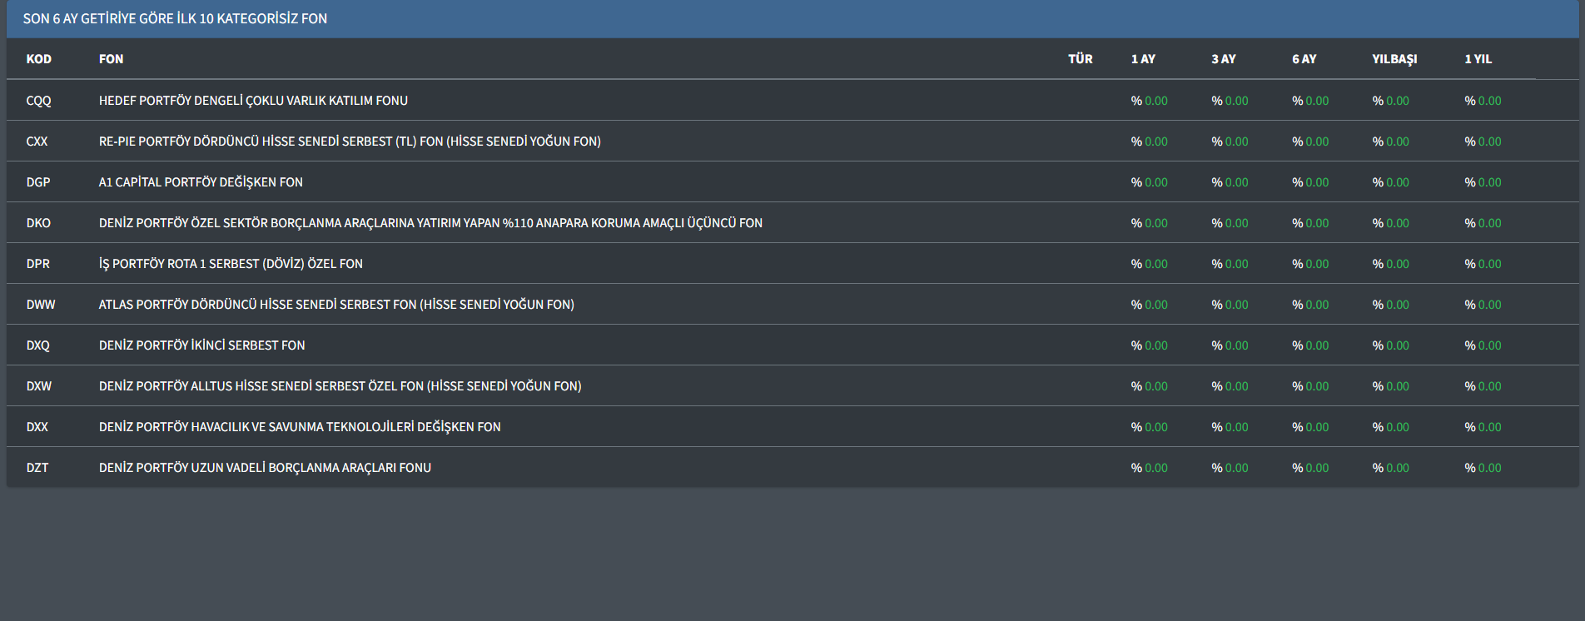The height and width of the screenshot is (621, 1585).
Task: Select the RE-PIE PORTFÖY DÖRDÜNCÜ HİSSE SENEDİ fund
Action: coord(350,142)
